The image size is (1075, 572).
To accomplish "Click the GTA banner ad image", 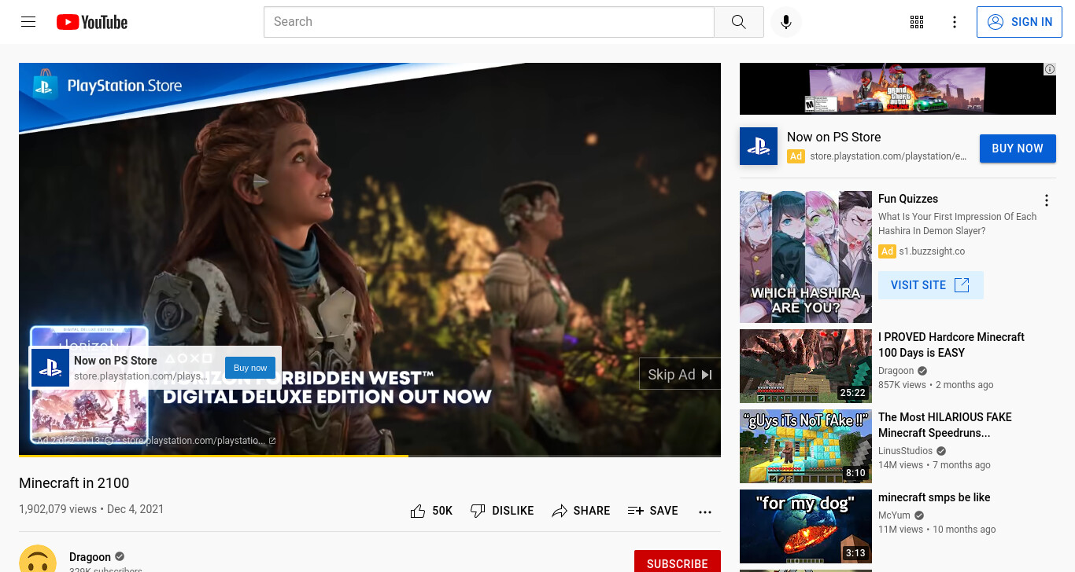I will tap(898, 89).
